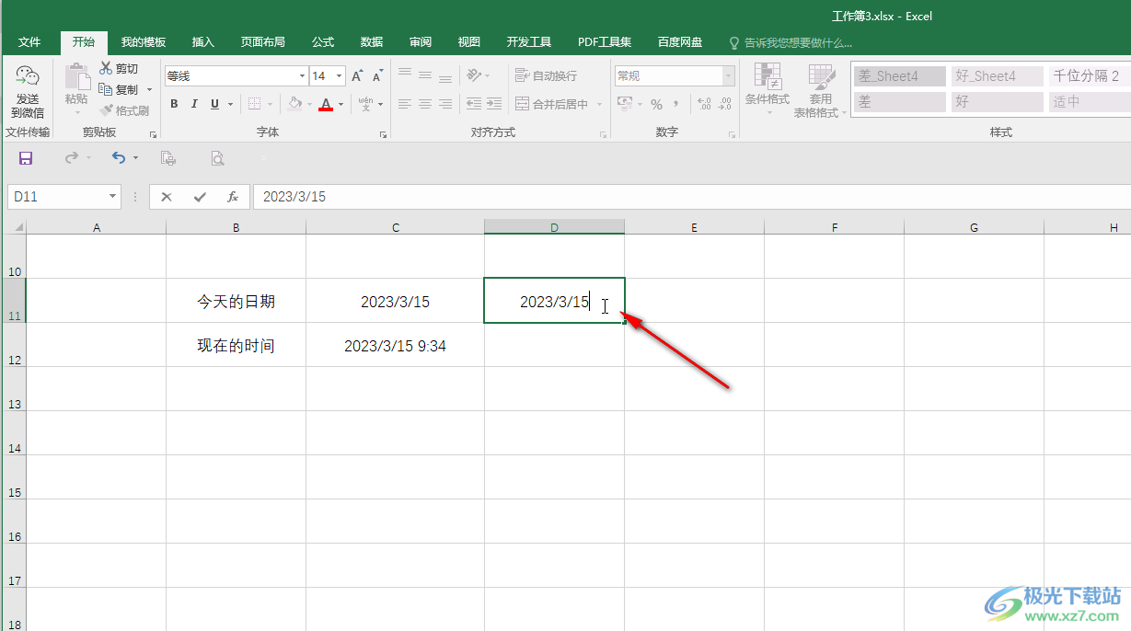Click the wén phonetic guide icon
This screenshot has height=631, width=1131.
click(x=365, y=104)
